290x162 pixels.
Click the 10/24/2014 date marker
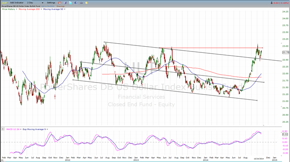[258, 159]
